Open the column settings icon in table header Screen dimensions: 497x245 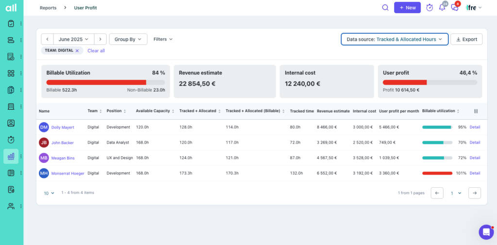pyautogui.click(x=476, y=111)
